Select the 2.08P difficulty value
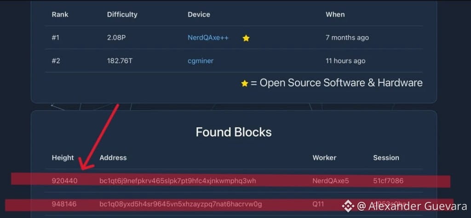Image resolution: width=471 pixels, height=218 pixels. (116, 38)
